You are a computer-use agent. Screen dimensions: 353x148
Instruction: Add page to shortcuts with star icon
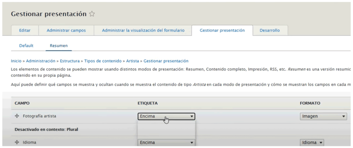pos(92,14)
